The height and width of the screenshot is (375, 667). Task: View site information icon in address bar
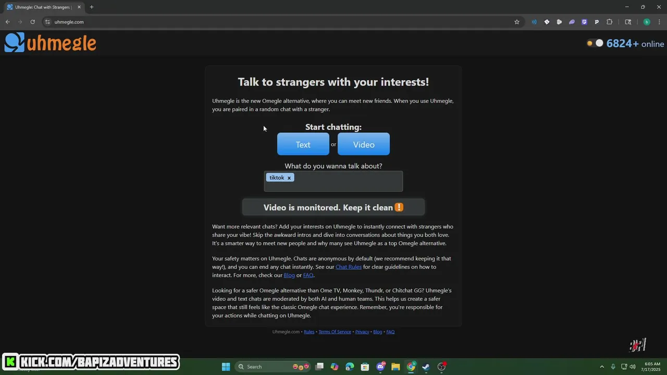(x=47, y=22)
